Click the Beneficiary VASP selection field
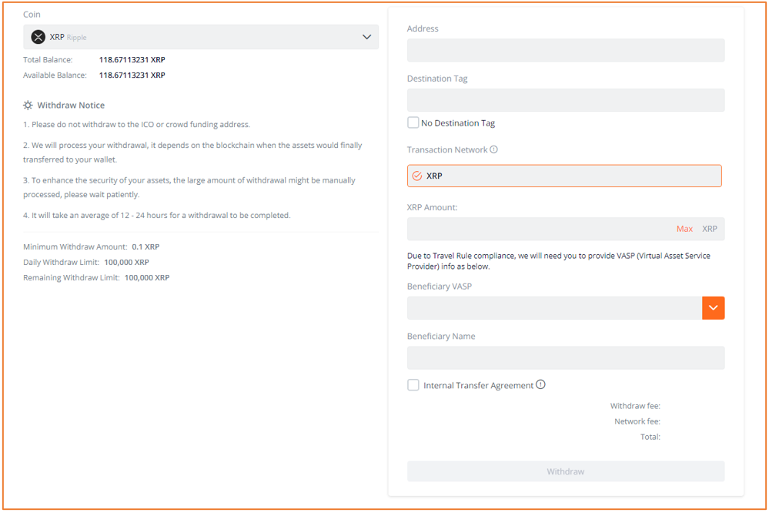Viewport: 769px width, 513px height. [x=554, y=308]
